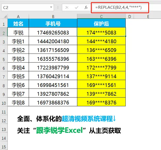Select column D header
The width and height of the screenshot is (161, 150).
(x=130, y=16)
